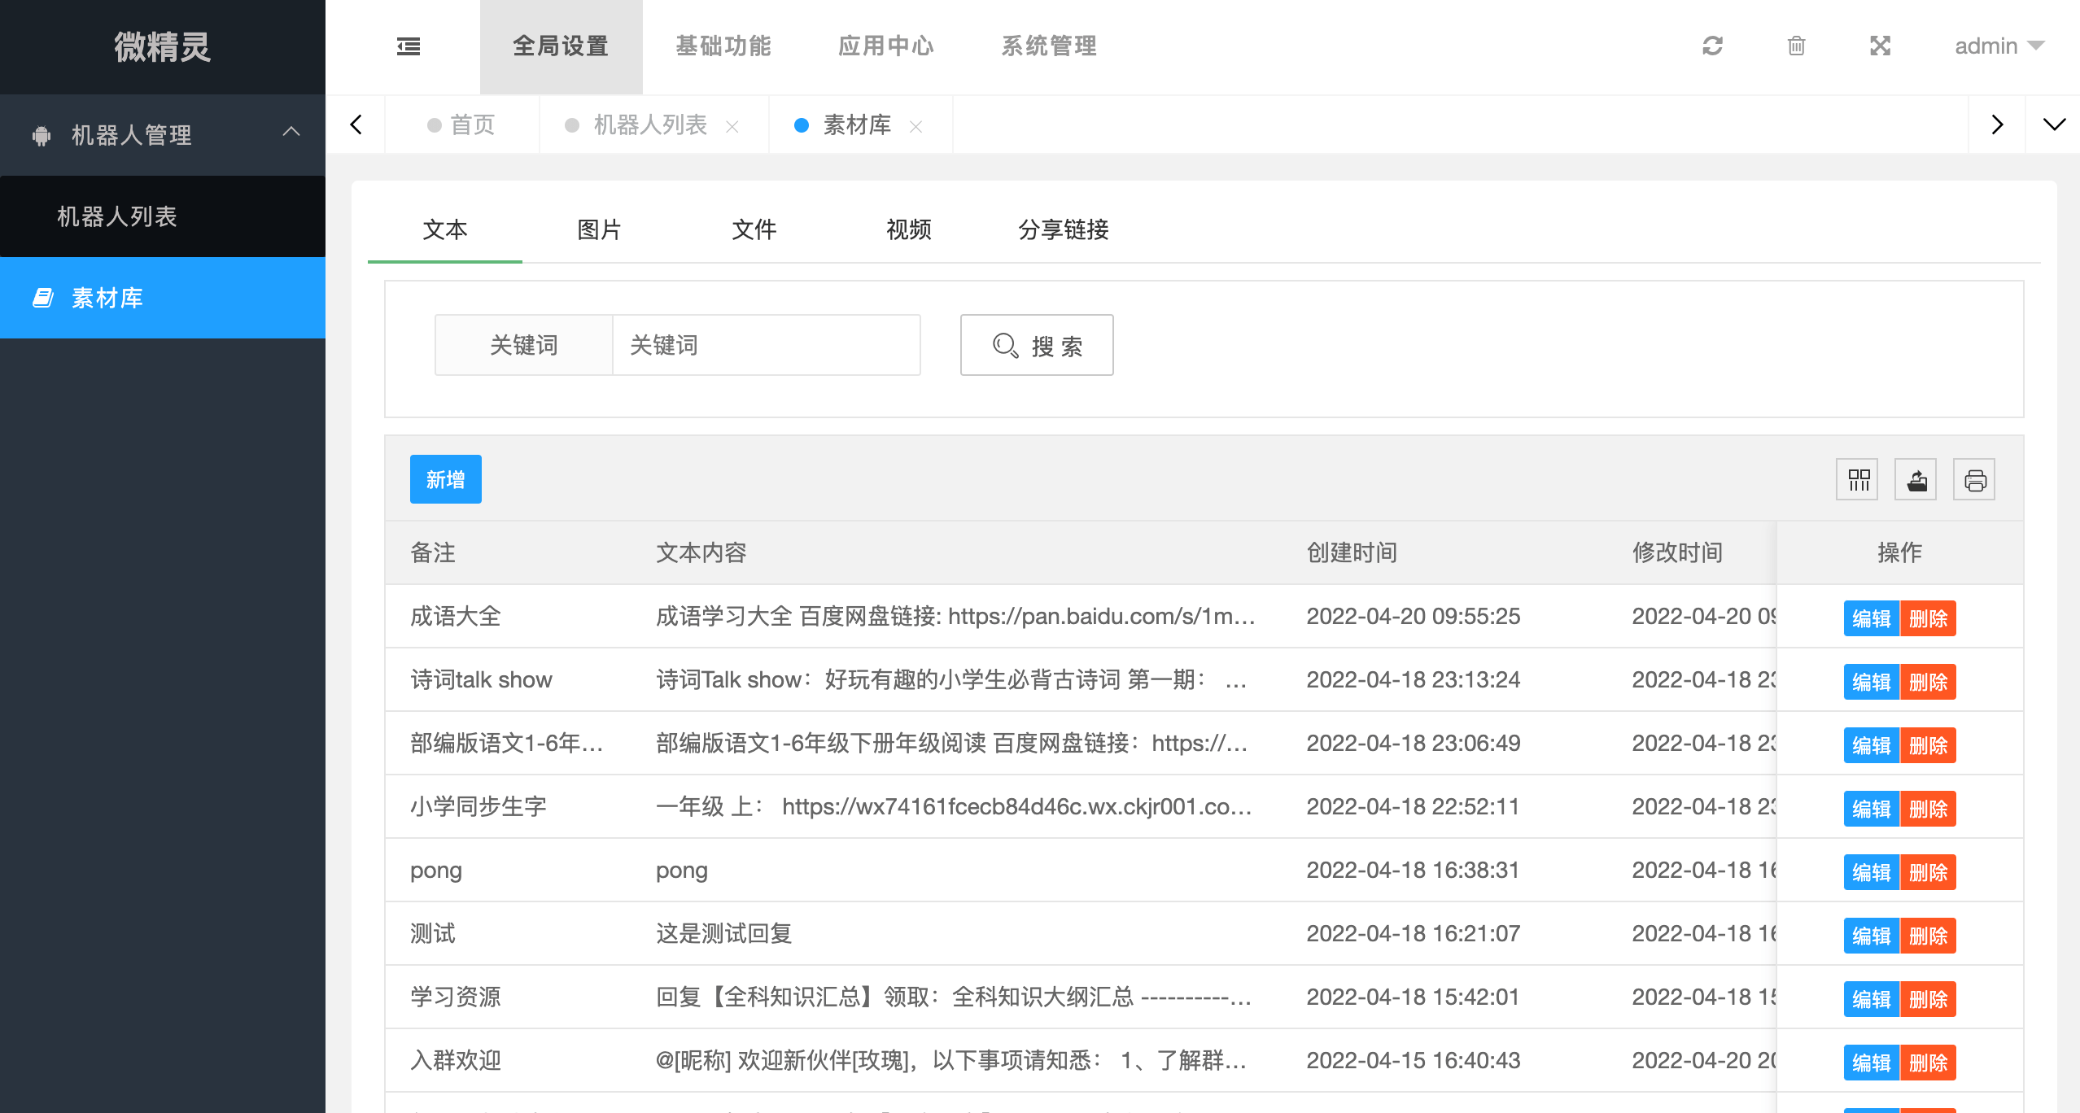Toggle fullscreen with the expand icon
This screenshot has width=2080, height=1113.
[1880, 46]
